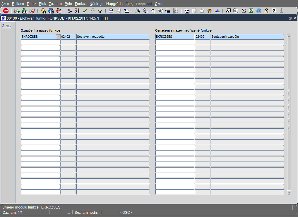Click the '<OSC>' status bar entry
This screenshot has height=217, width=298.
click(x=126, y=212)
